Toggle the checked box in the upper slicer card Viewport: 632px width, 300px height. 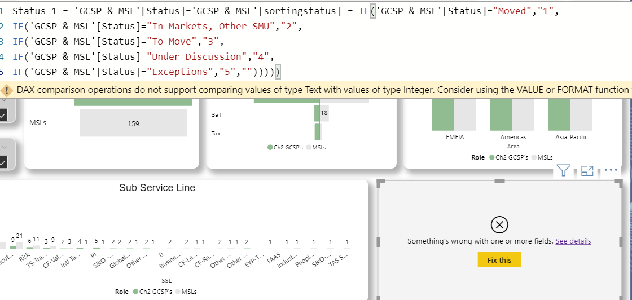(x=3, y=116)
